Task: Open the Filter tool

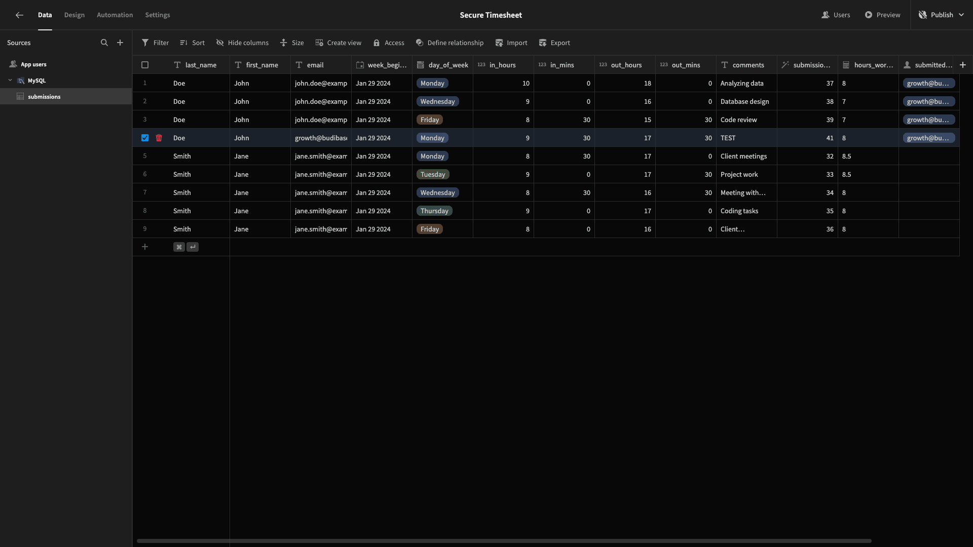Action: [155, 43]
